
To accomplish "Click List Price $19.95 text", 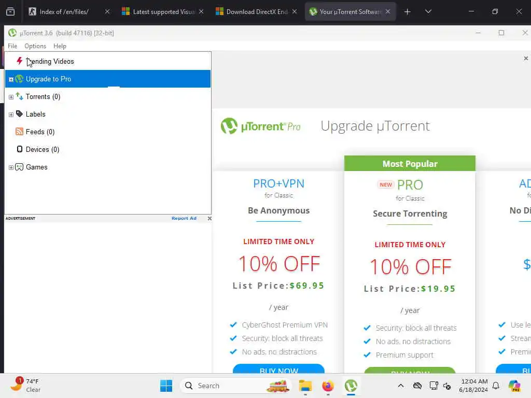I will coord(410,289).
